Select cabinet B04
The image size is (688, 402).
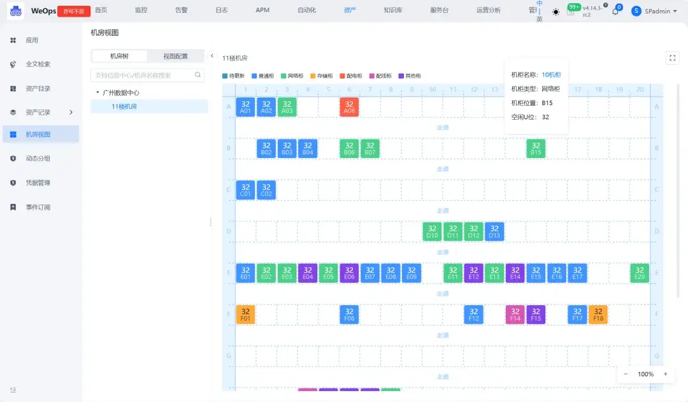tap(308, 148)
